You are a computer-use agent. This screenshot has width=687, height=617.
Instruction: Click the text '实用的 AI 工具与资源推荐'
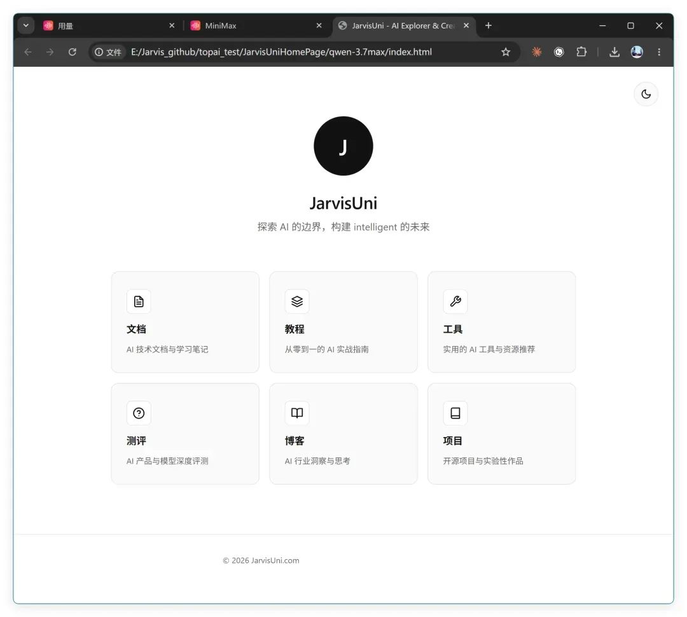pyautogui.click(x=489, y=349)
